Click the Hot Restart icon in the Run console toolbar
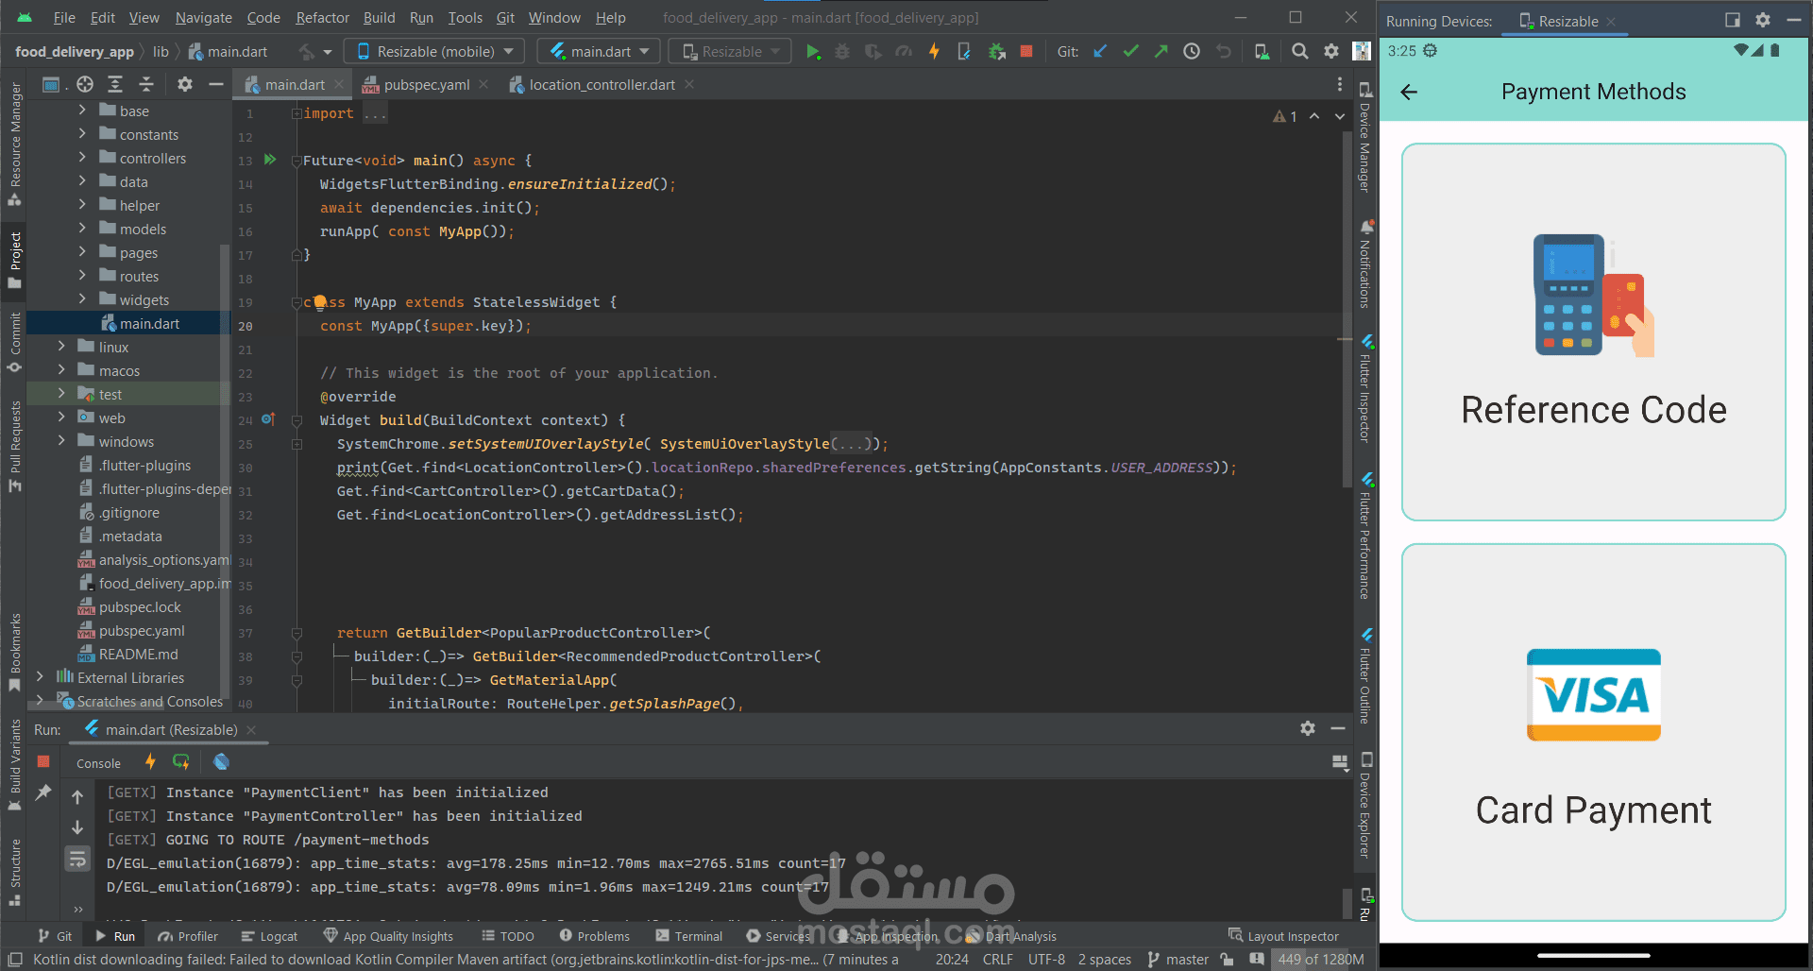 (181, 762)
